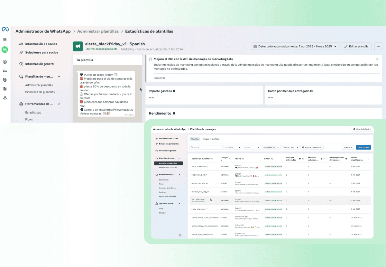This screenshot has height=267, width=386.
Task: Click the Editar plantilla button
Action: pyautogui.click(x=357, y=46)
